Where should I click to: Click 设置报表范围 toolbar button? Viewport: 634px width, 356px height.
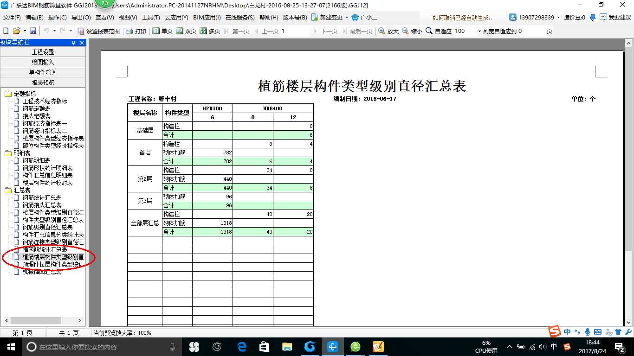tap(98, 31)
